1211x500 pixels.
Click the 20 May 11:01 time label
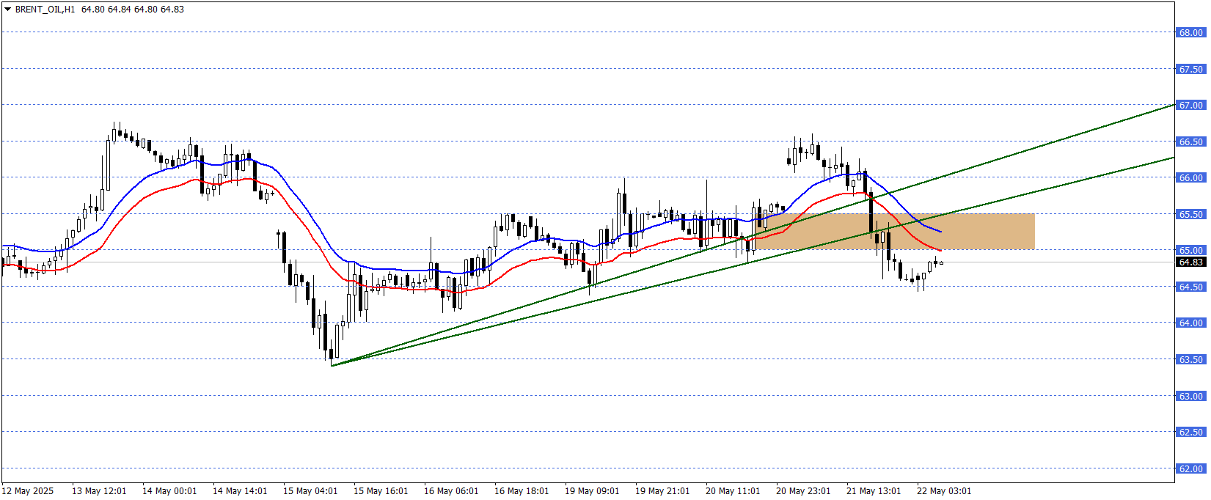[733, 490]
